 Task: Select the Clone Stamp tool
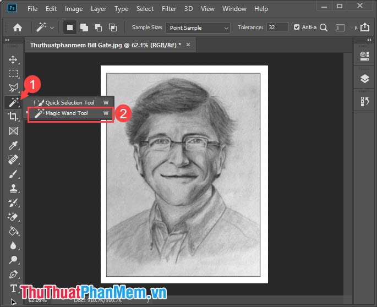pyautogui.click(x=13, y=188)
